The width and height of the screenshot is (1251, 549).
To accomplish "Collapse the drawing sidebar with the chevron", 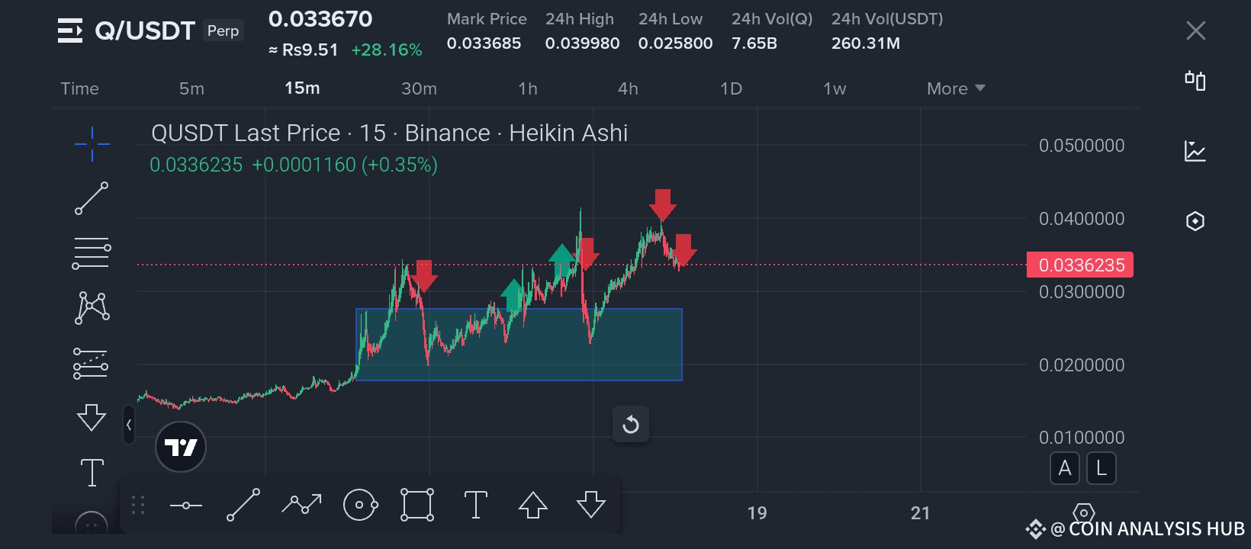I will (129, 425).
